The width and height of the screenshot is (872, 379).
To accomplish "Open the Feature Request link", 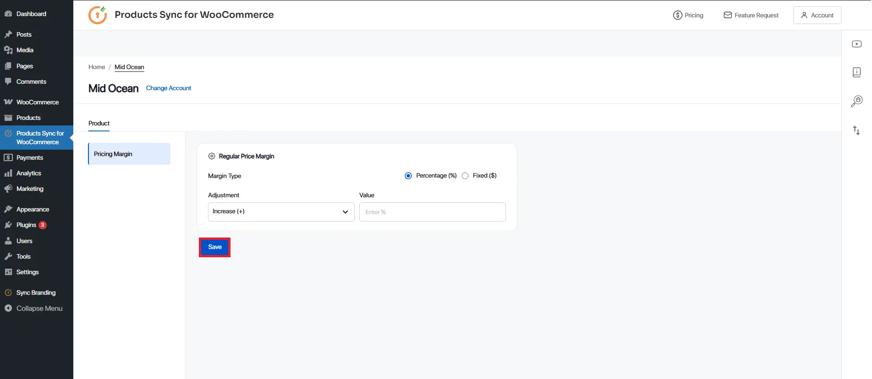I will point(751,15).
